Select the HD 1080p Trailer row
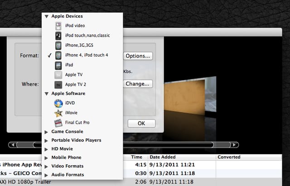Screen dimensions: 290x186 pos(141,182)
